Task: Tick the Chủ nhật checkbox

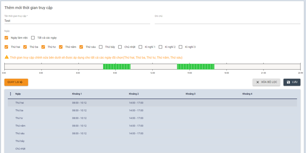Action: tap(120, 47)
